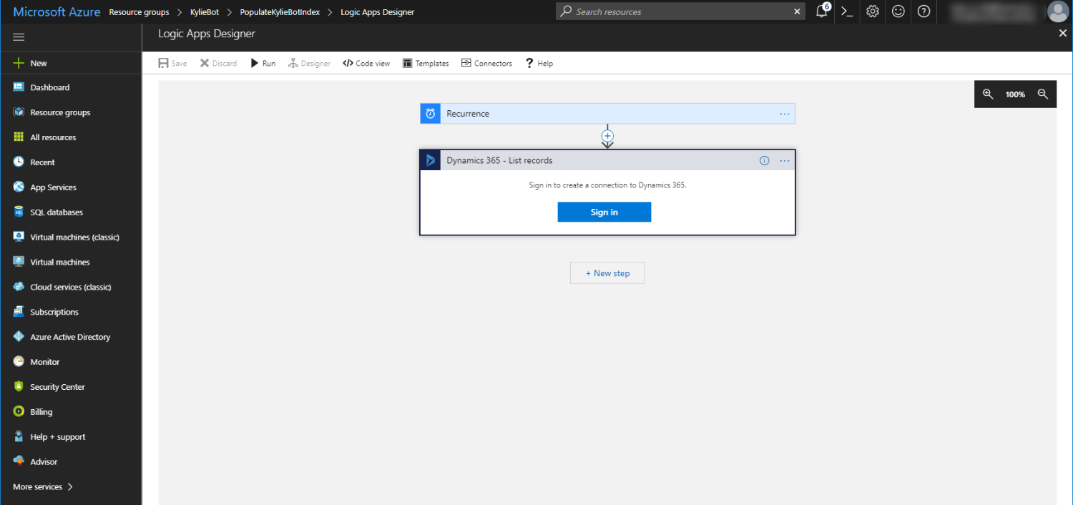Click the Dynamics 365 connector icon
Screen dimensions: 1073x505
pyautogui.click(x=431, y=160)
